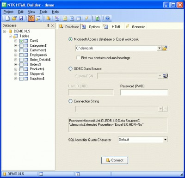Open the database file path dropdown
Screen dimensions: 185x178
coord(160,48)
